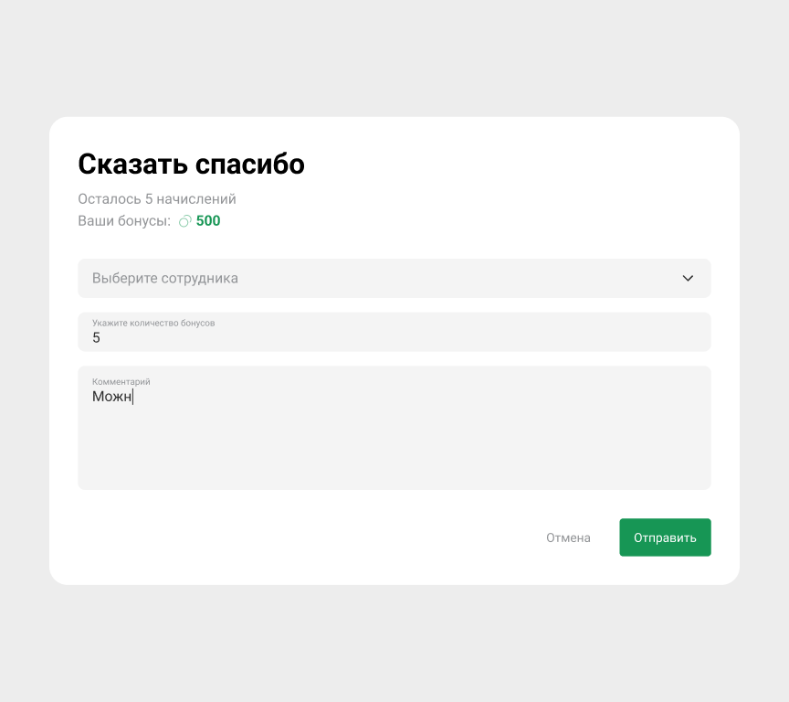Select the bonus amount field showing 5

click(394, 332)
